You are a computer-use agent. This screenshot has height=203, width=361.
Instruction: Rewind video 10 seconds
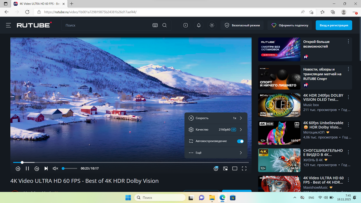18,168
